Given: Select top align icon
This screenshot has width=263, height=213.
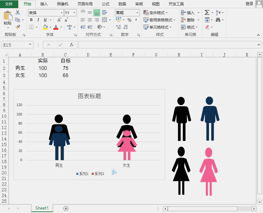Looking at the screenshot, I should (83, 13).
